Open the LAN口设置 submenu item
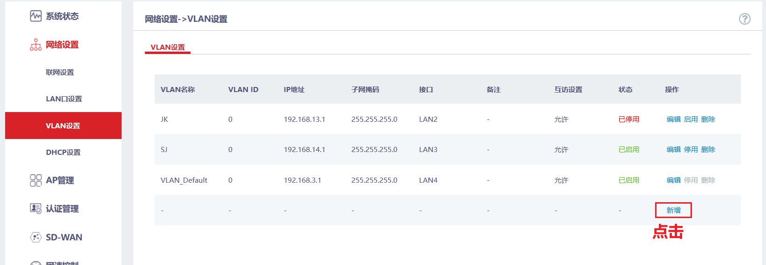 (x=64, y=99)
